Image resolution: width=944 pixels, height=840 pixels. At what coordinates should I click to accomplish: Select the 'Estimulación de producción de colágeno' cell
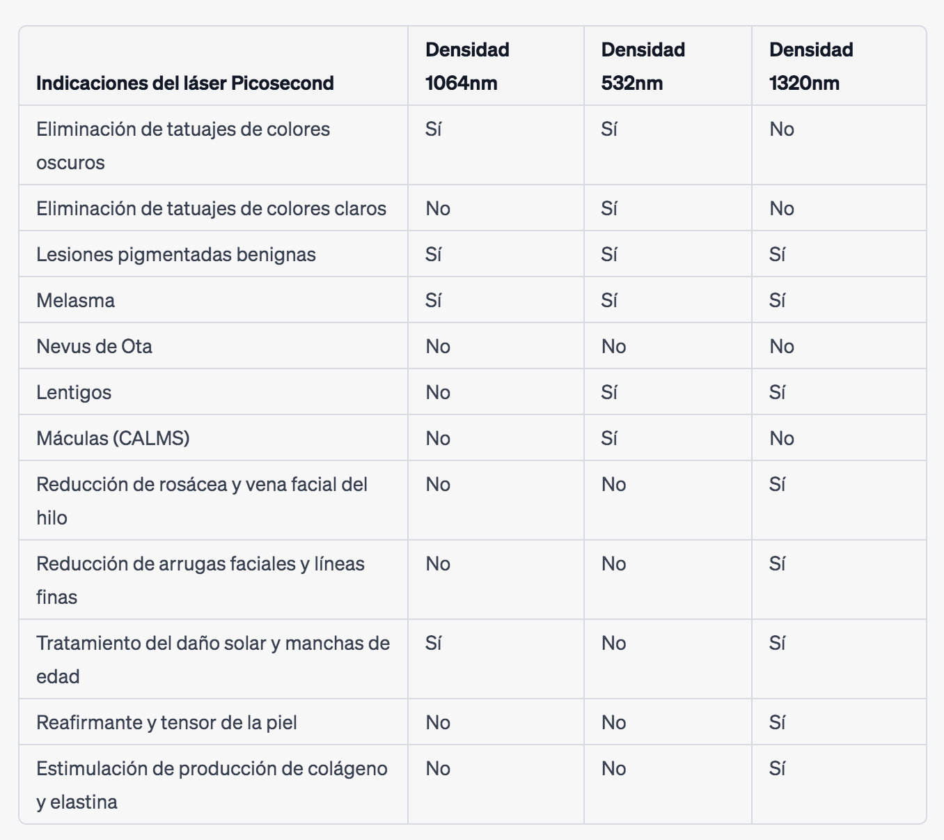coord(212,785)
